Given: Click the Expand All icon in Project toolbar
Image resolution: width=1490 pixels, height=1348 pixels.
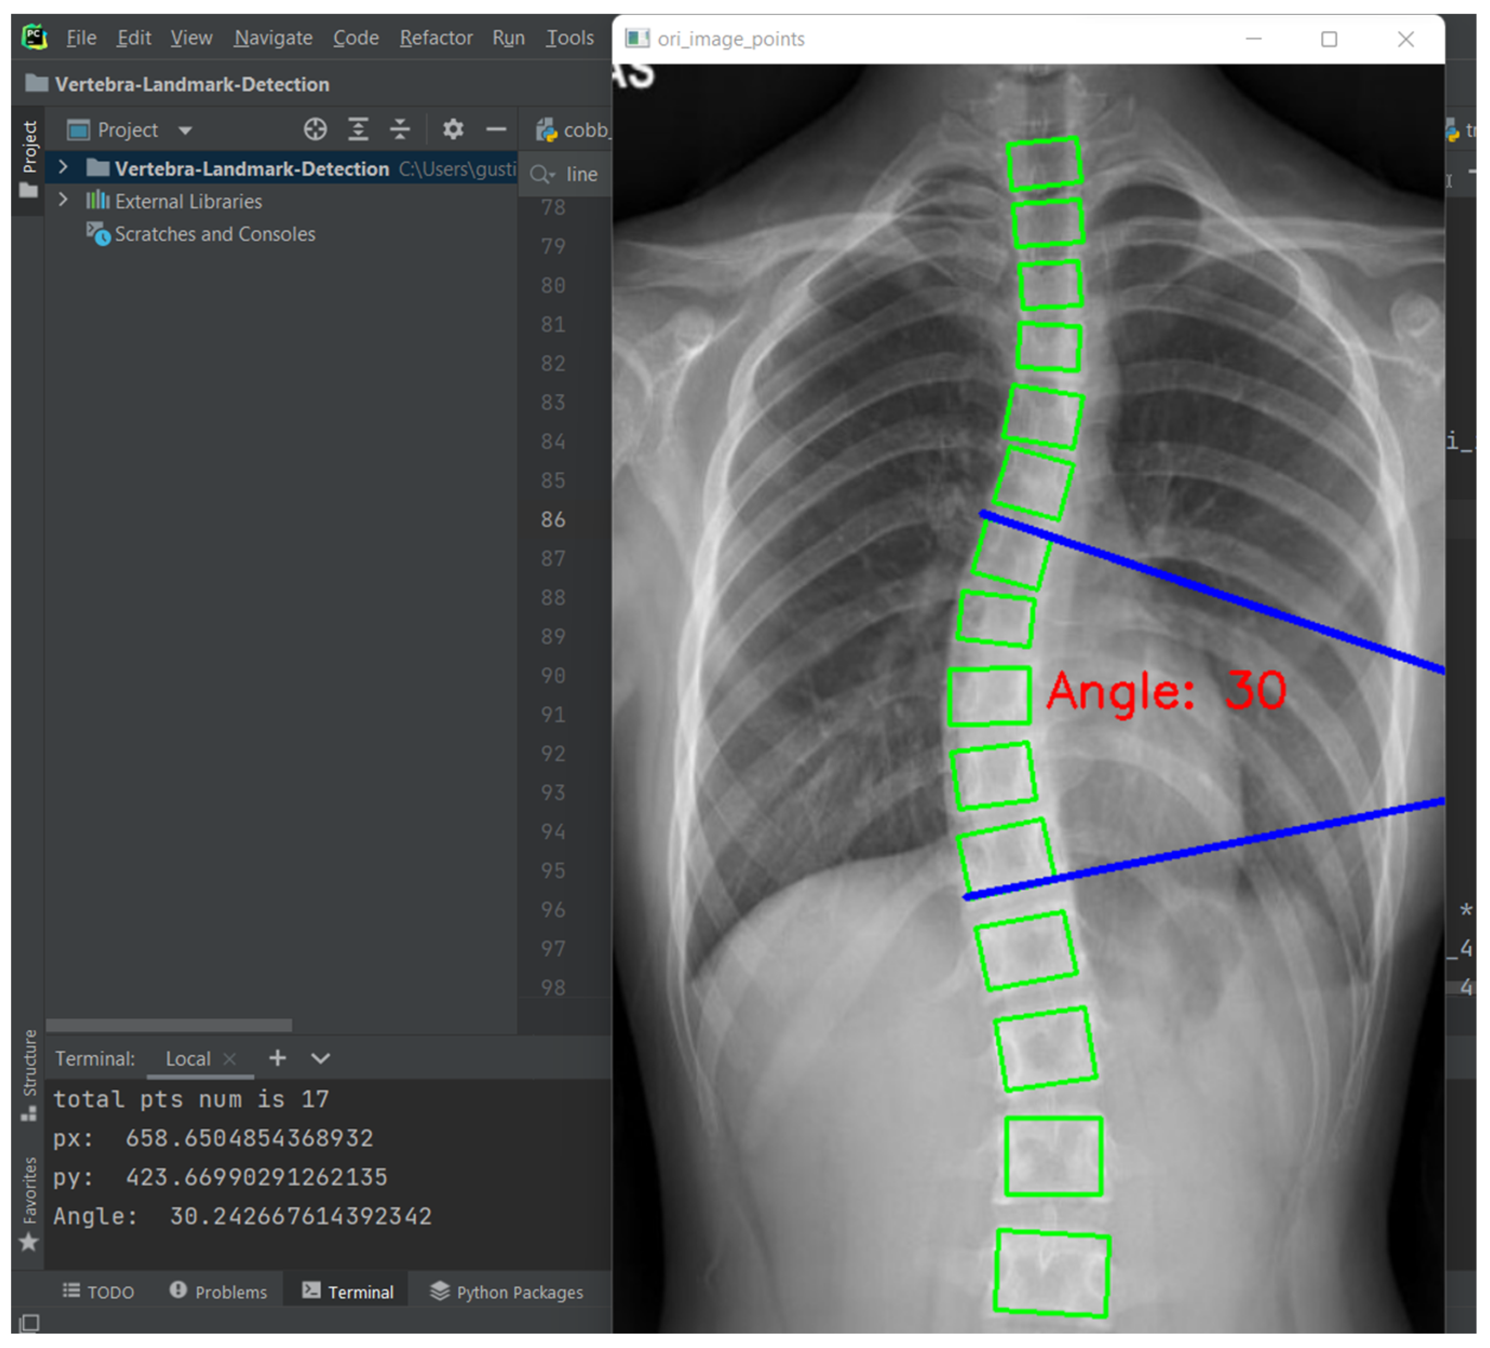Looking at the screenshot, I should (x=358, y=130).
